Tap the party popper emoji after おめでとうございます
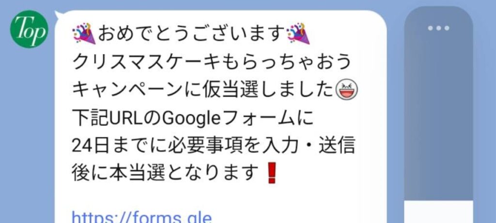496x223 pixels. (298, 33)
